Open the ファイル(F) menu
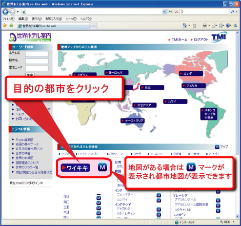The image size is (241, 226). (x=8, y=19)
